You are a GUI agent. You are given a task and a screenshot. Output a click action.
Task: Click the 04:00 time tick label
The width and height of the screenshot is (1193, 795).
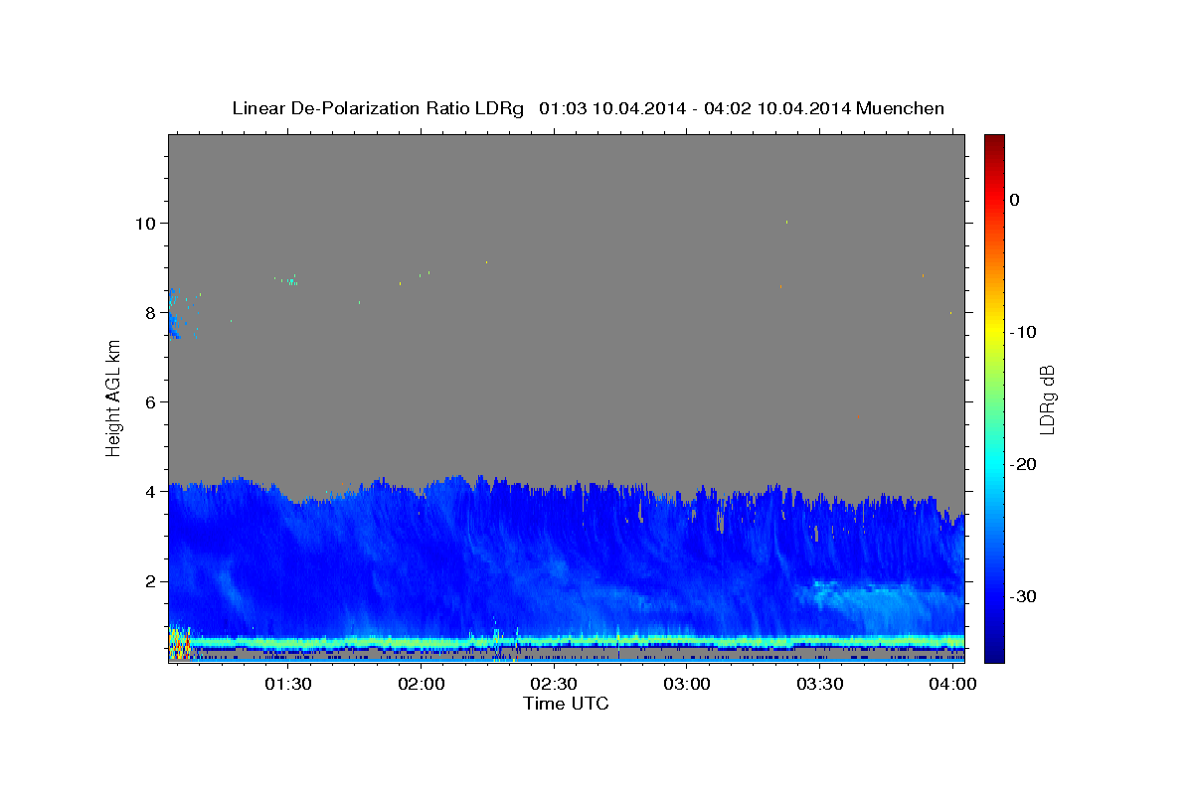click(952, 684)
